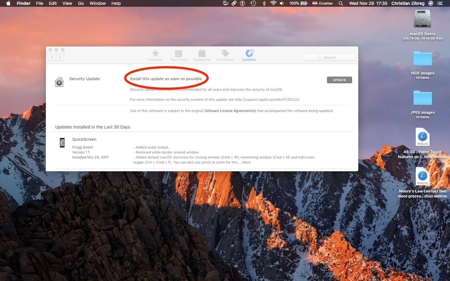Open the File menu
The width and height of the screenshot is (450, 281).
40,3
